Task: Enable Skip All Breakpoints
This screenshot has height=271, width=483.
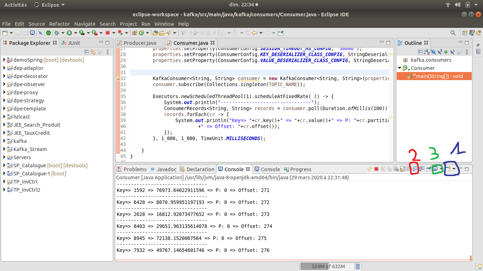Action: [40, 32]
